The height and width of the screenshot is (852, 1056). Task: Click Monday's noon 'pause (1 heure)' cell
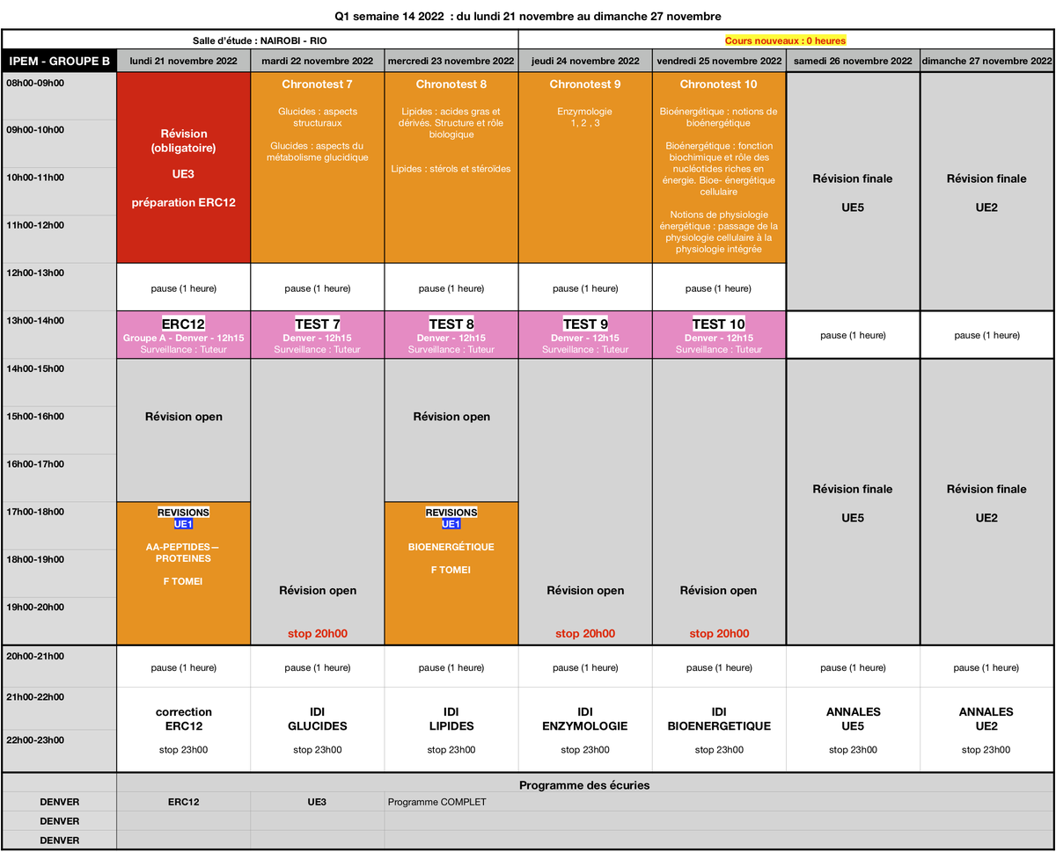[184, 288]
